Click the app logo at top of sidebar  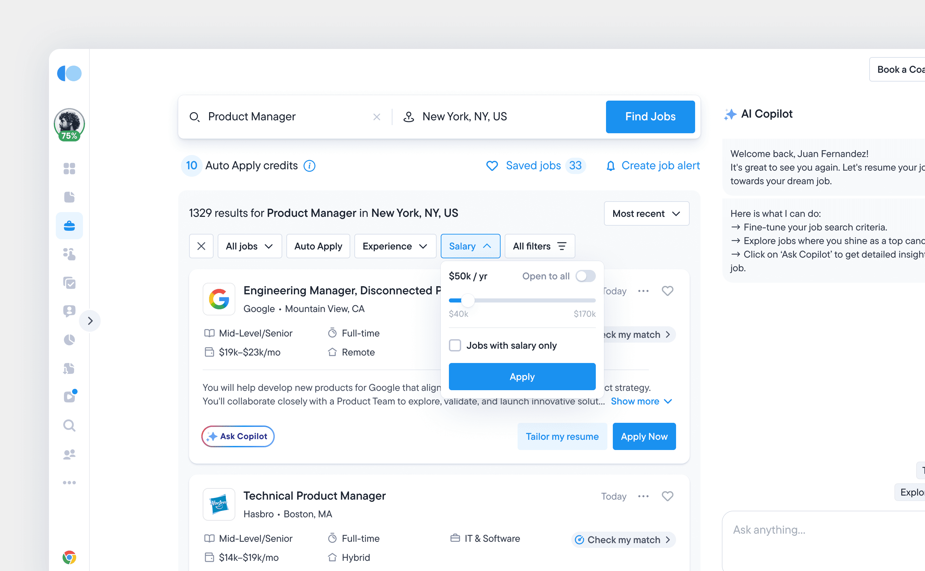(x=69, y=73)
